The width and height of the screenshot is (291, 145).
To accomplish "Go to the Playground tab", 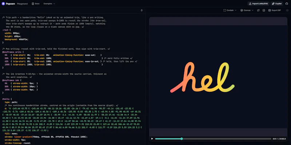I will click(21, 4).
